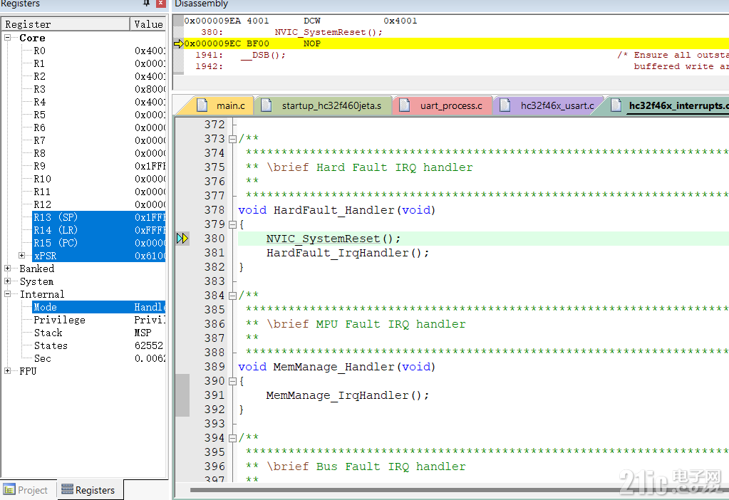Select the Registers panel tab

click(x=91, y=490)
